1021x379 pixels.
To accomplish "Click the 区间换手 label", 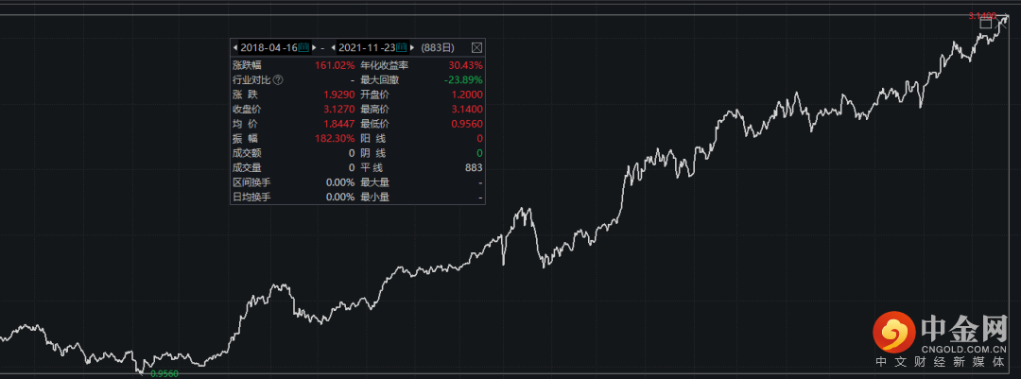I will point(252,182).
